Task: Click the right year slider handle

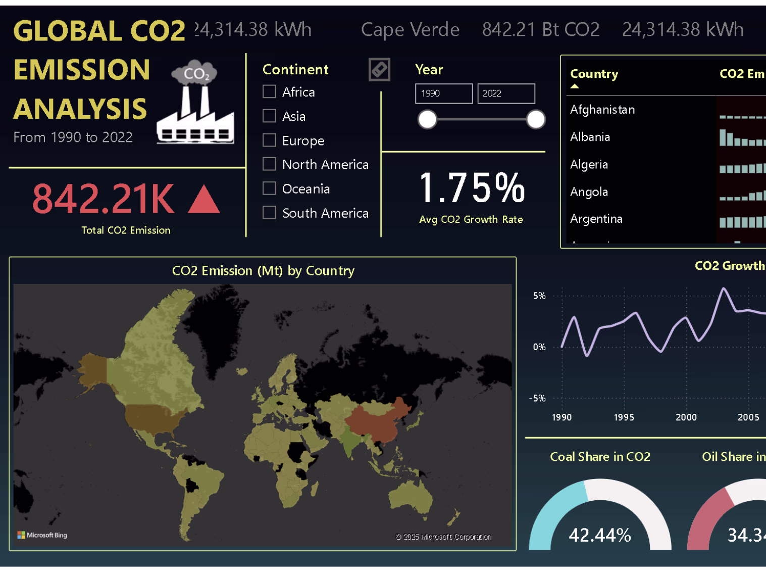Action: pyautogui.click(x=536, y=120)
